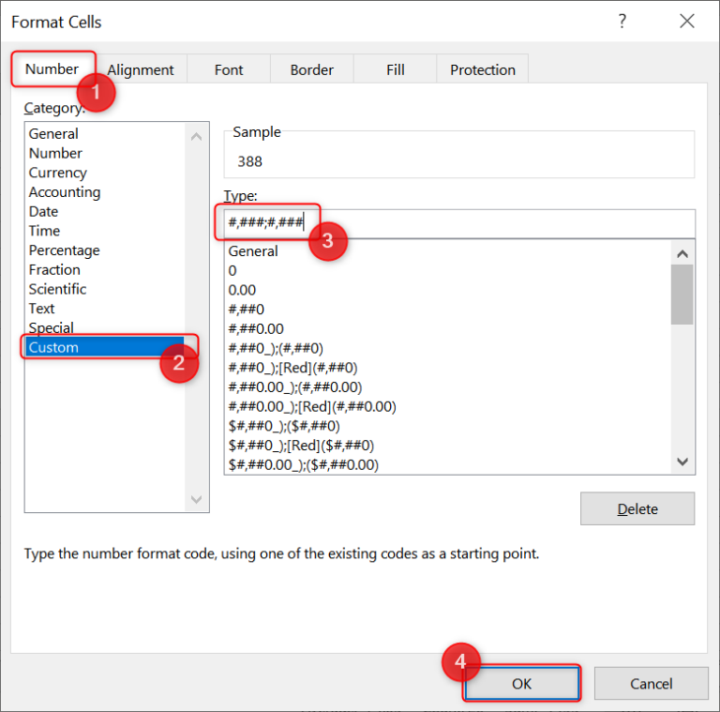This screenshot has width=720, height=712.
Task: Open the Font tab
Action: (229, 69)
